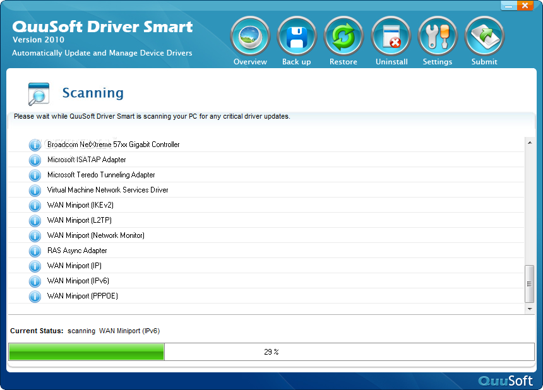
Task: Minimize the QuuSoft Driver Smart window
Action: pyautogui.click(x=509, y=6)
